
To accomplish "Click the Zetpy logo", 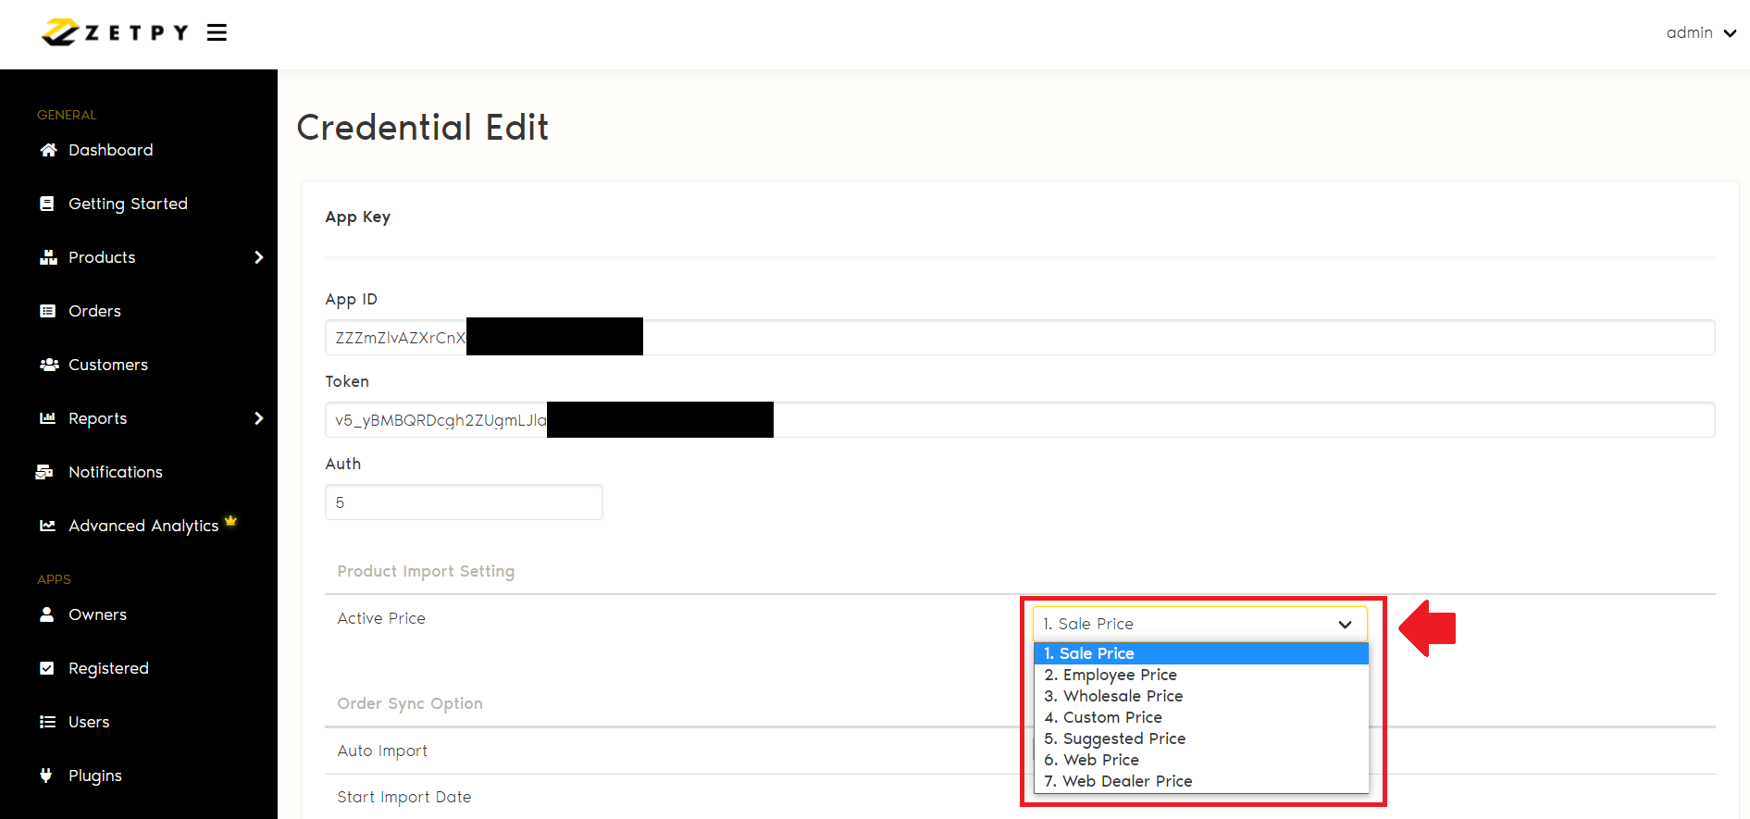I will (x=115, y=32).
